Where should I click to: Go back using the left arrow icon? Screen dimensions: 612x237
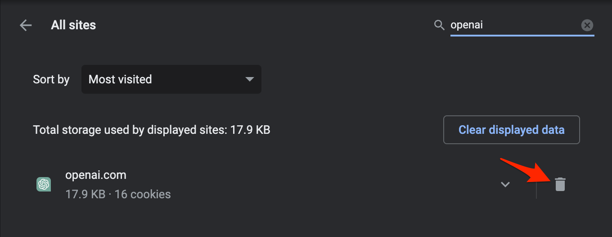point(26,25)
